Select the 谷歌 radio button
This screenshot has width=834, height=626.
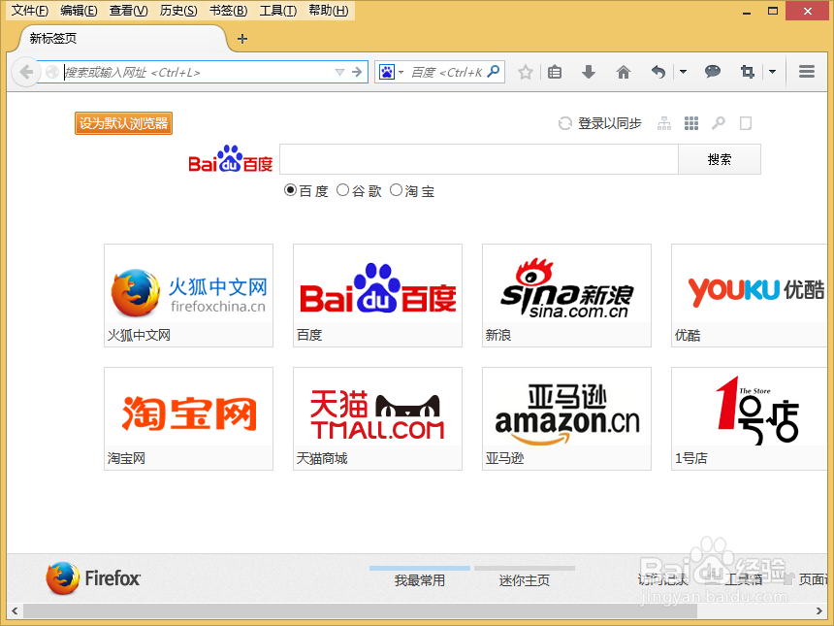click(x=343, y=190)
